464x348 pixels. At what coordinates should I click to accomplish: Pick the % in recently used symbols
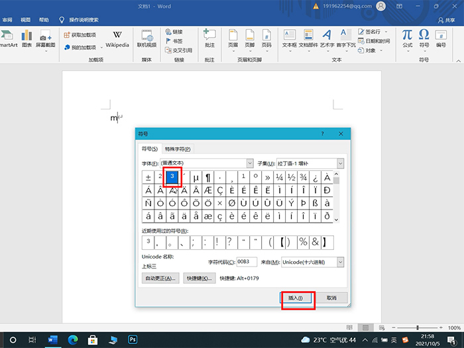[304, 243]
